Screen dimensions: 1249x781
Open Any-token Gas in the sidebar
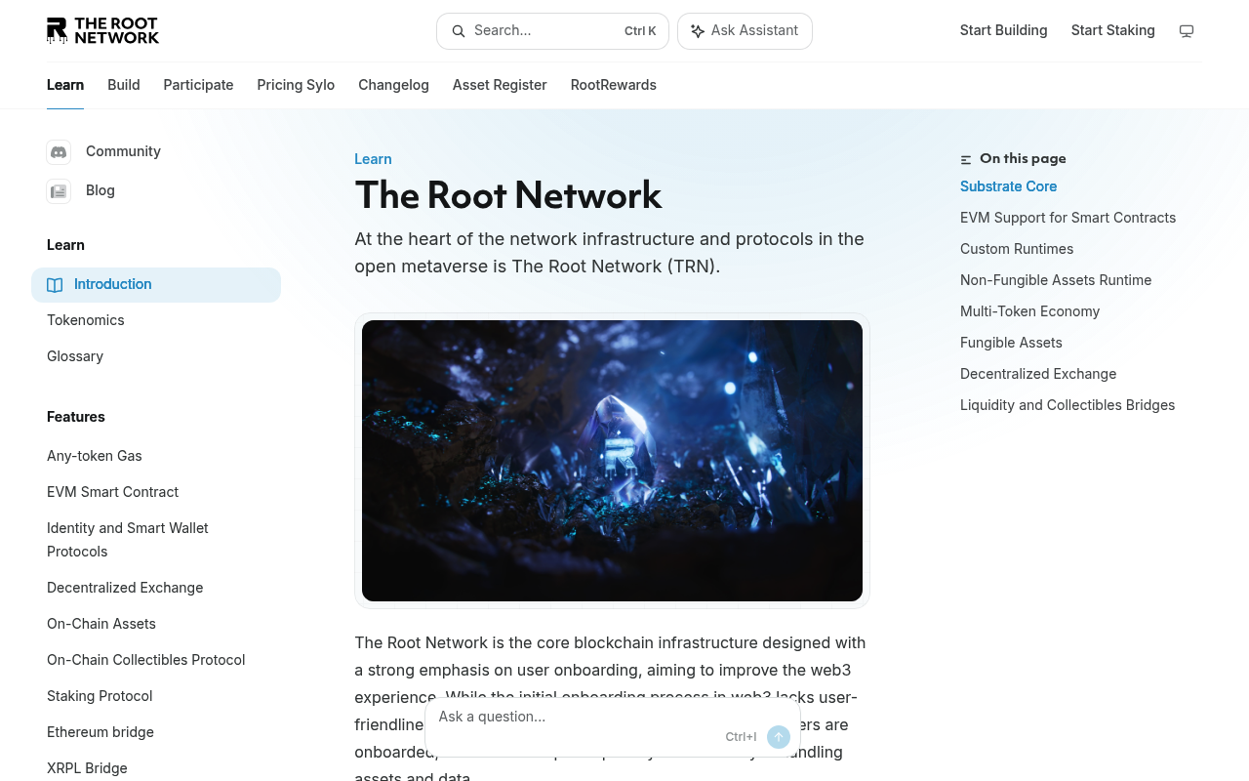[95, 456]
